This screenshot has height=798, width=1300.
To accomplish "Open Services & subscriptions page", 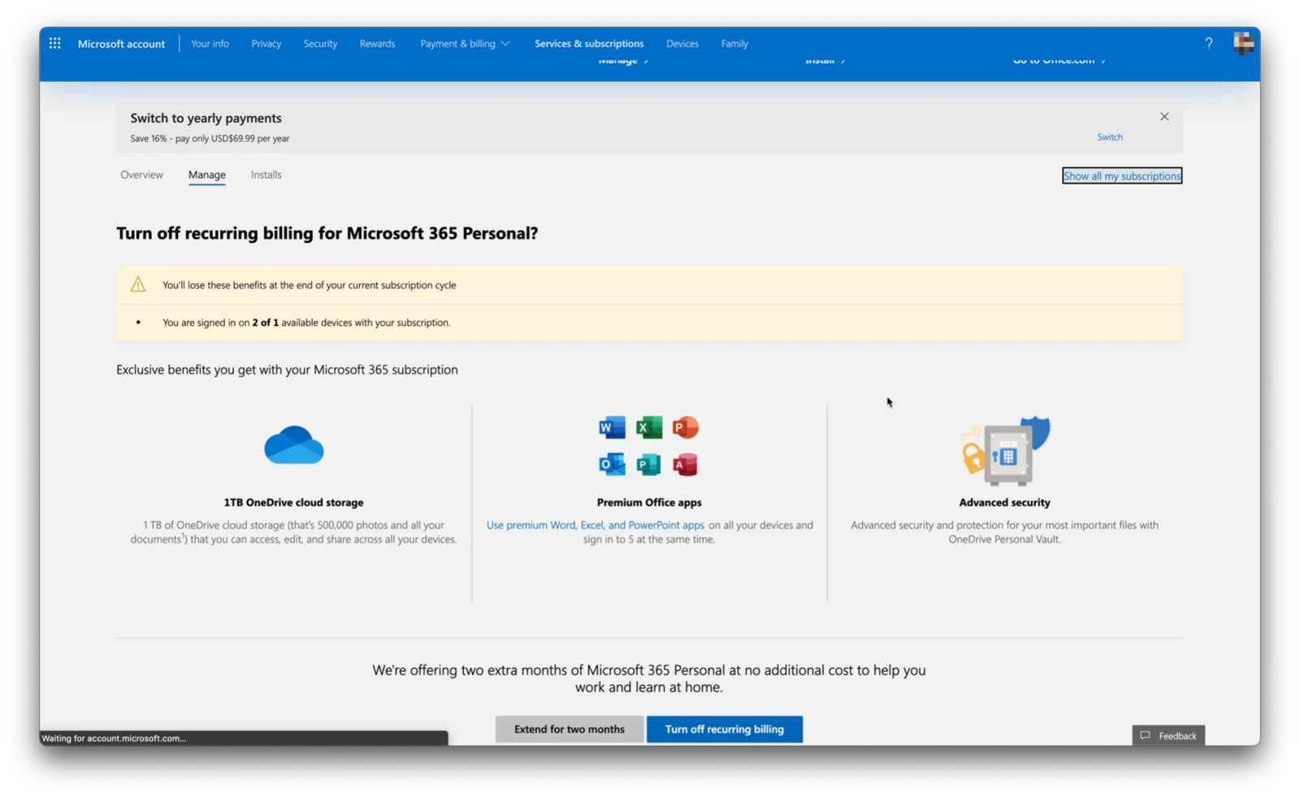I will (x=589, y=43).
